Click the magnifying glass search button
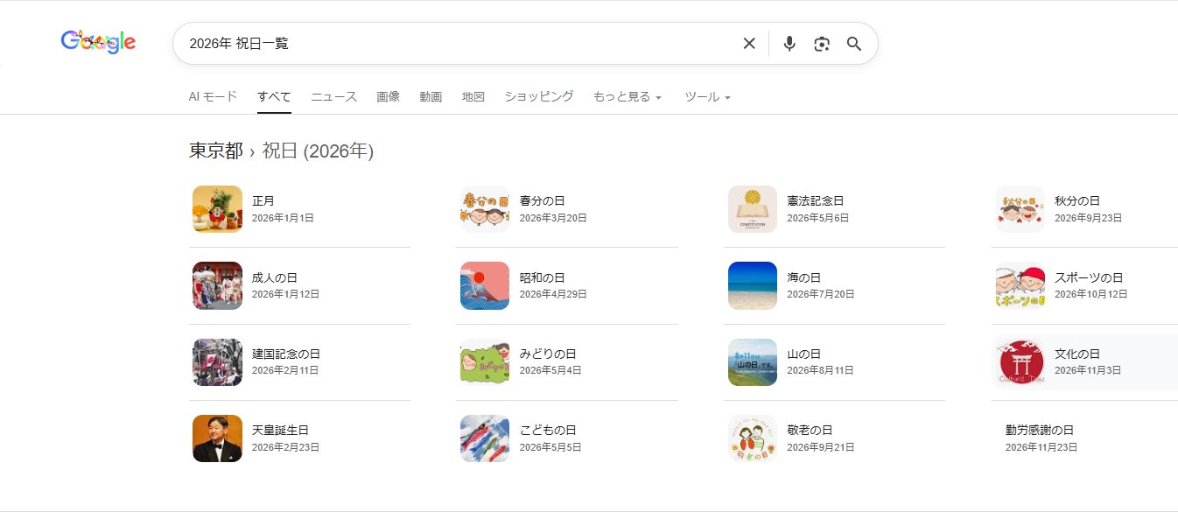 854,44
